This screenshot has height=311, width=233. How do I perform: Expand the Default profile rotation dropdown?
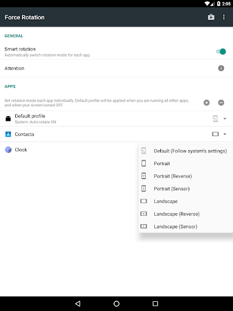pyautogui.click(x=225, y=118)
